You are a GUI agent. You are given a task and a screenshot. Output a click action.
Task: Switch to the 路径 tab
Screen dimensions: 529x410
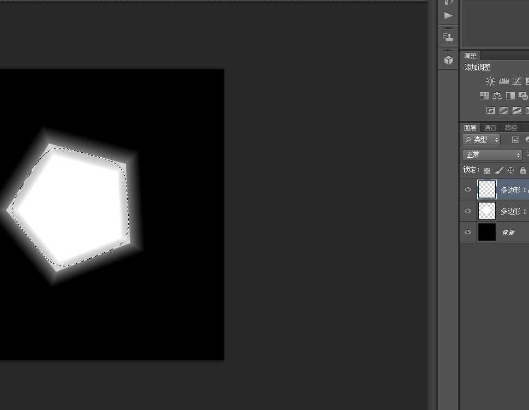(511, 128)
